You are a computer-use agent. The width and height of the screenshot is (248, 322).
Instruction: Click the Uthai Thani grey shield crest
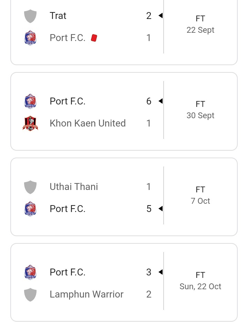click(30, 187)
